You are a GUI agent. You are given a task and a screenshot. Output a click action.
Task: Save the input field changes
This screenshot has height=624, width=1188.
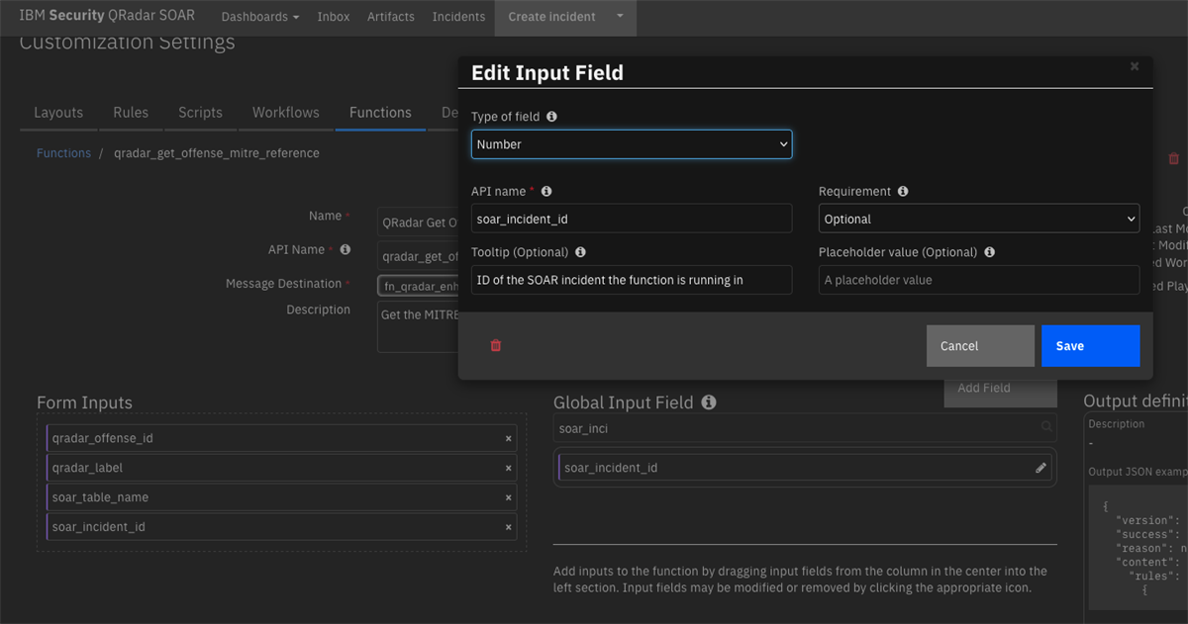pos(1090,346)
